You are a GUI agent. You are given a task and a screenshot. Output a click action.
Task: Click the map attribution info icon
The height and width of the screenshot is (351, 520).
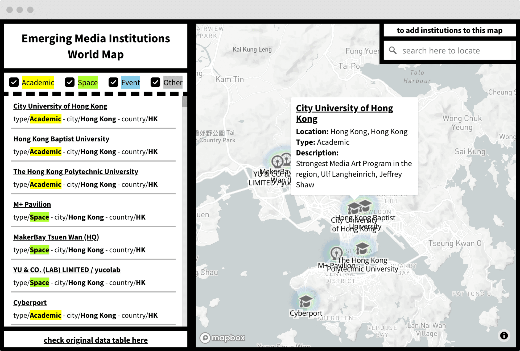click(504, 335)
